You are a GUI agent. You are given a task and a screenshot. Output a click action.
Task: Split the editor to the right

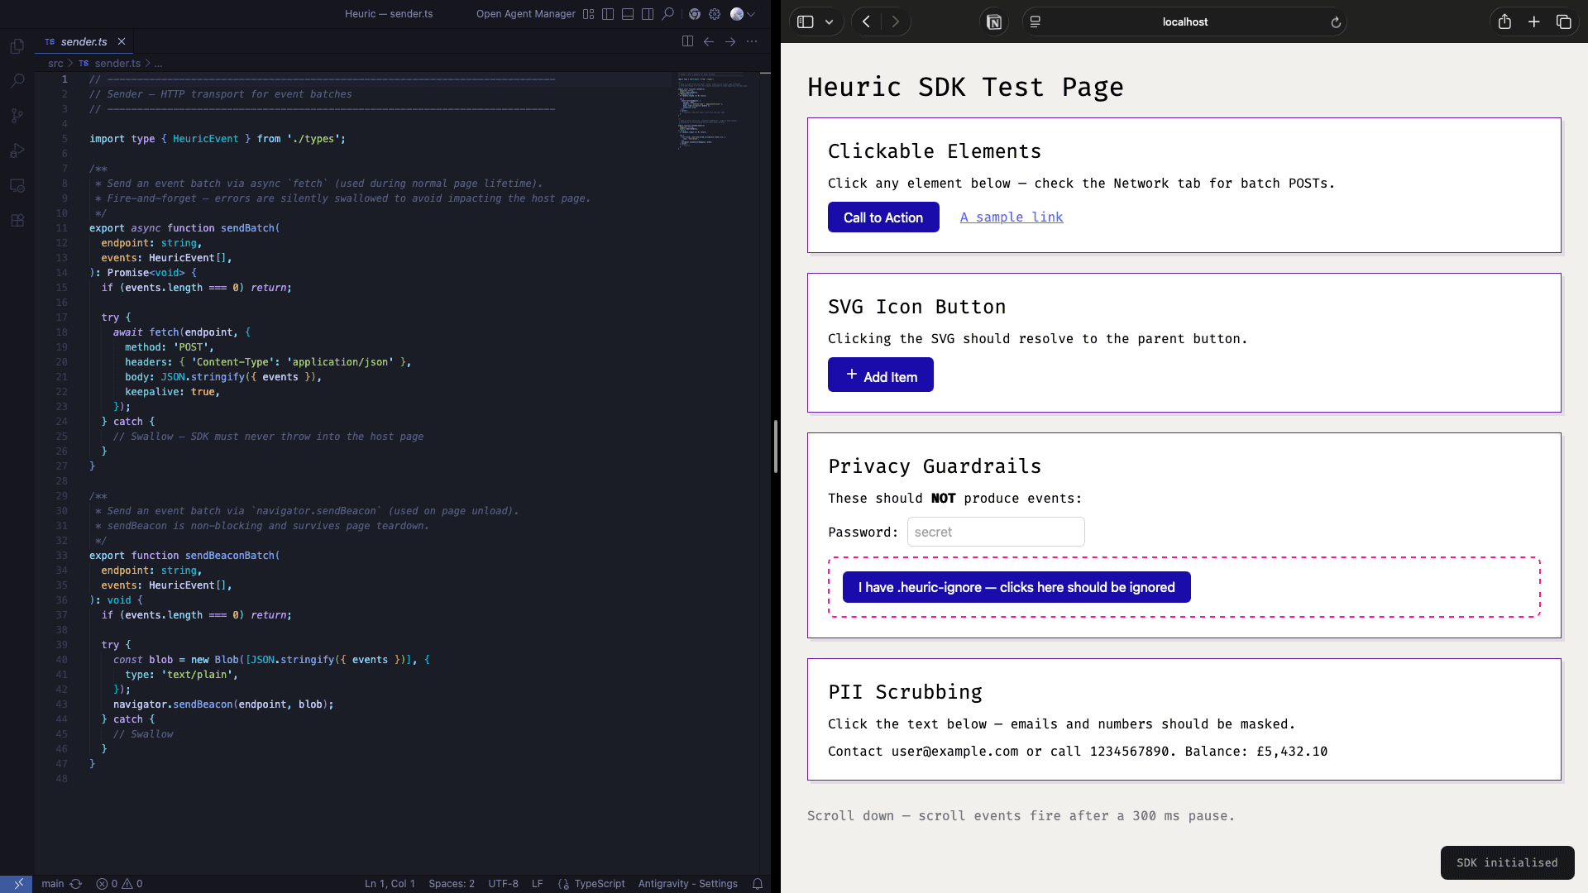[x=687, y=41]
